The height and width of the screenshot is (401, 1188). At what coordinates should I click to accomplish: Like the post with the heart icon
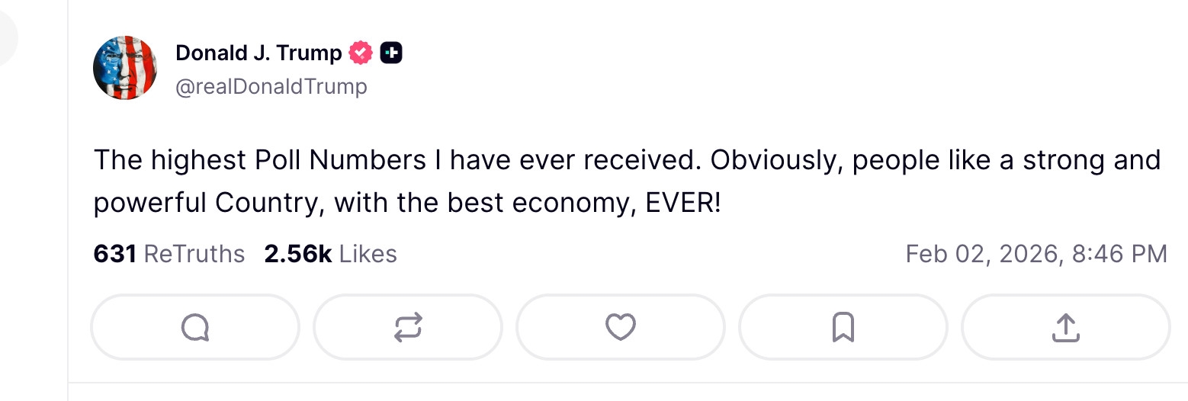[x=620, y=327]
